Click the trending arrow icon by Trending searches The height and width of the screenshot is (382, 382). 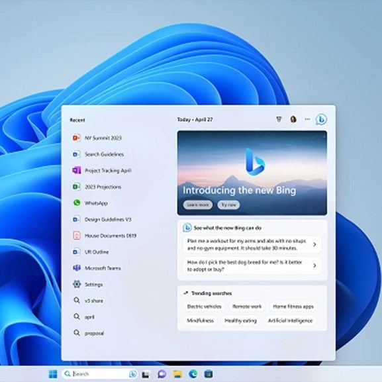coord(186,293)
